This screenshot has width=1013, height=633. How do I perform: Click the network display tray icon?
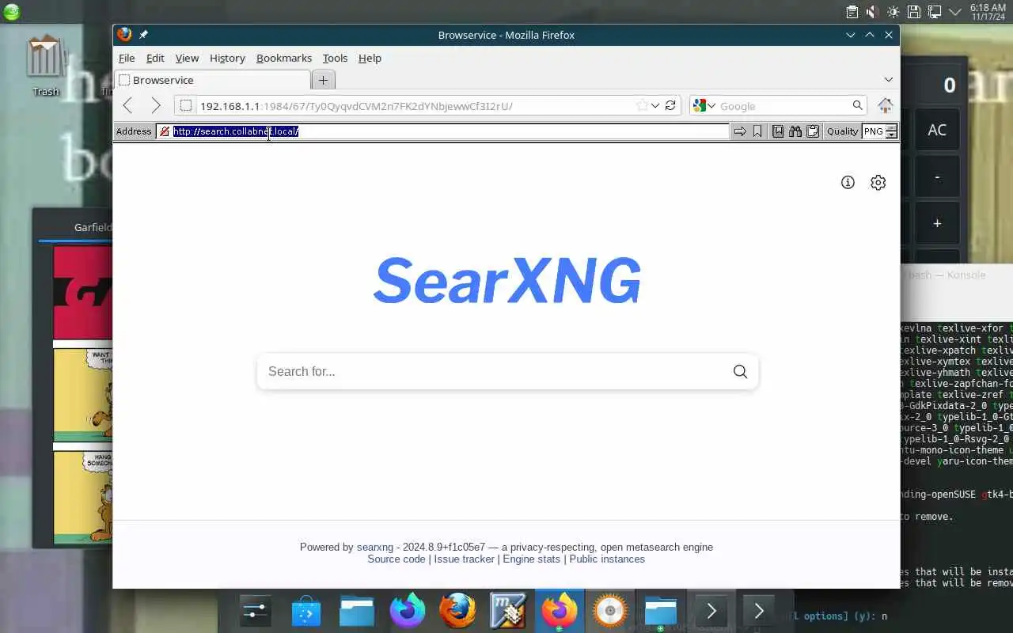coord(935,11)
